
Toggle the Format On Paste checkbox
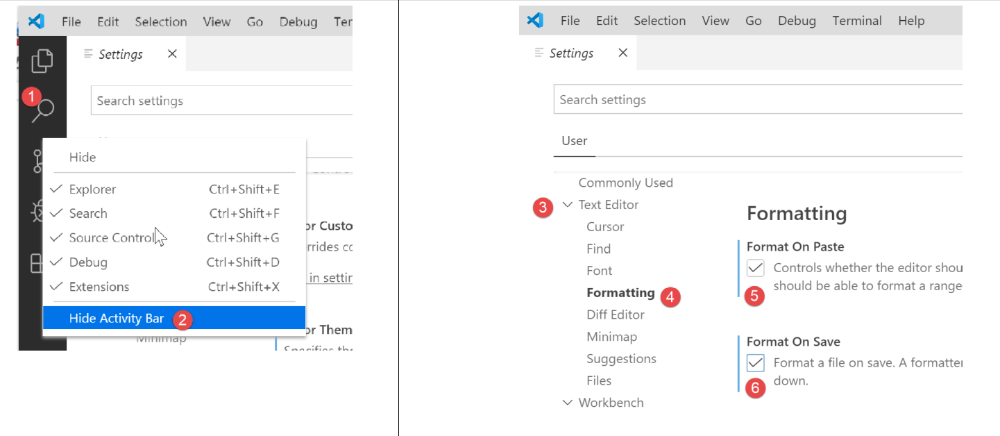coord(755,268)
